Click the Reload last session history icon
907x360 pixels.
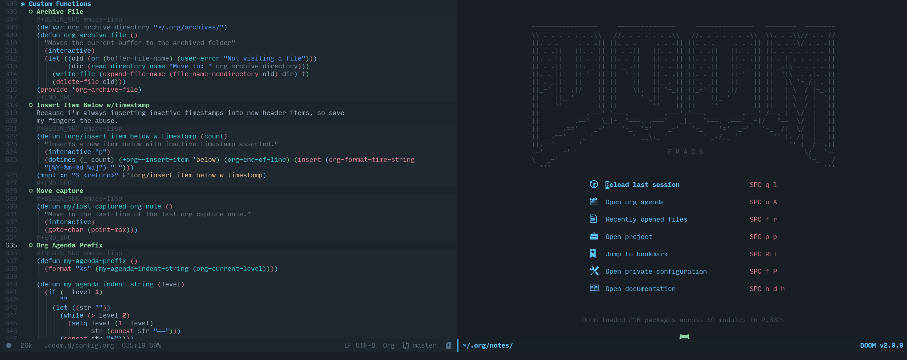pos(594,184)
